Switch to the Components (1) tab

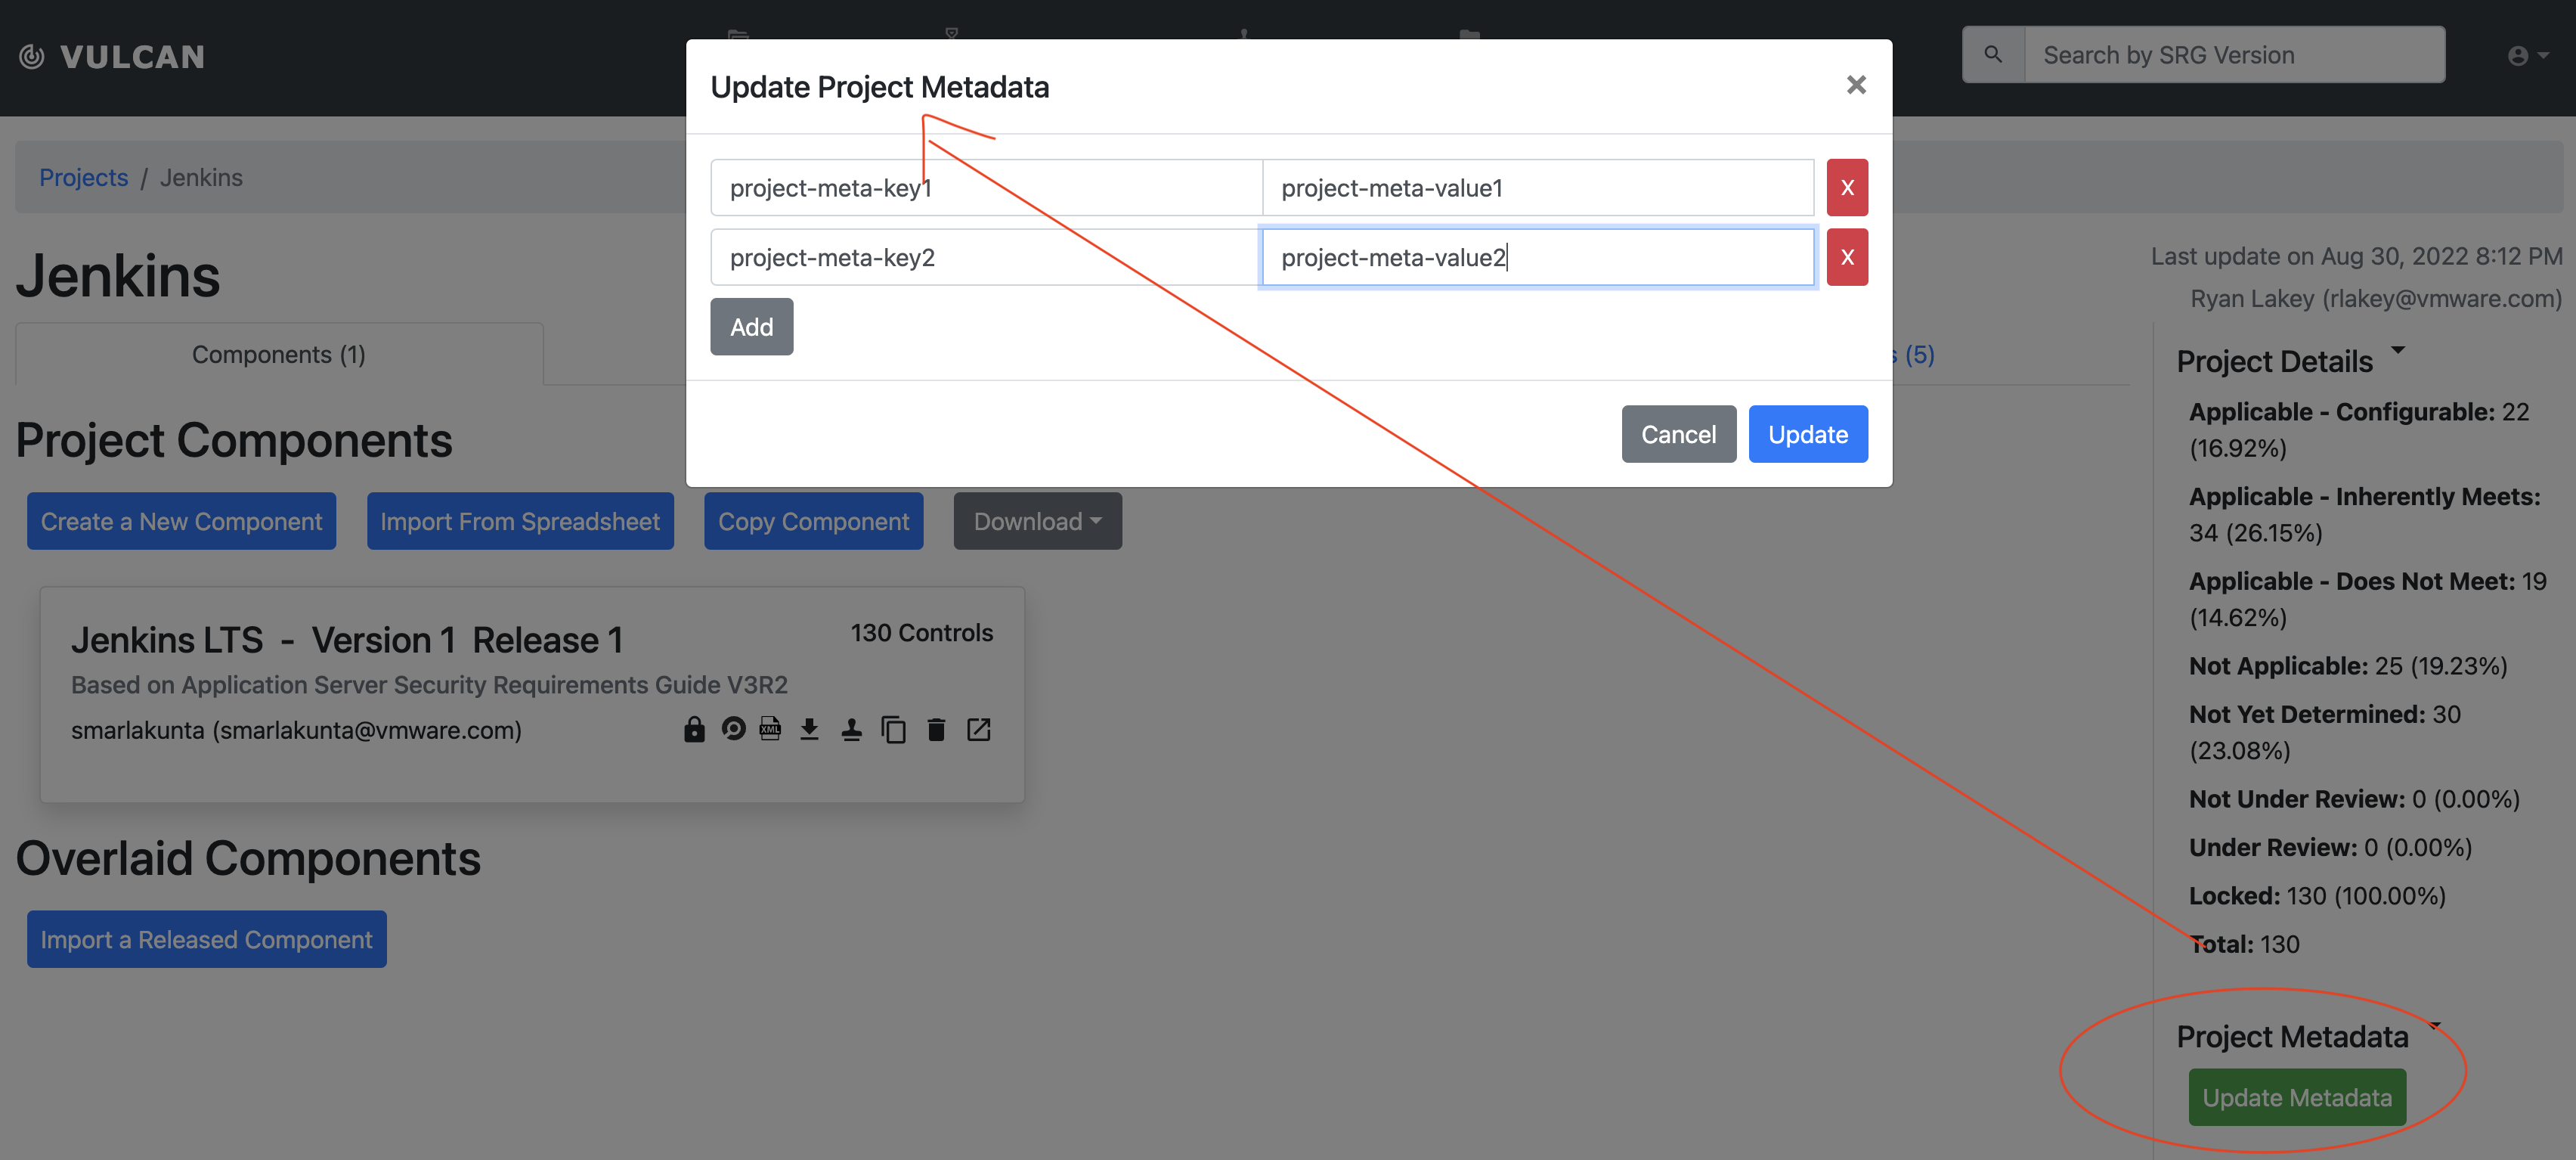tap(278, 354)
